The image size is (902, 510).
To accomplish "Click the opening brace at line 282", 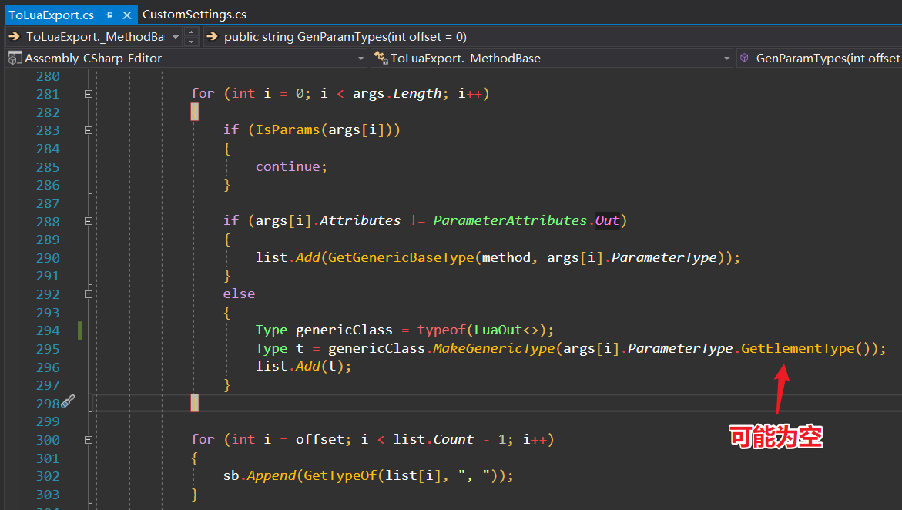I will point(194,112).
